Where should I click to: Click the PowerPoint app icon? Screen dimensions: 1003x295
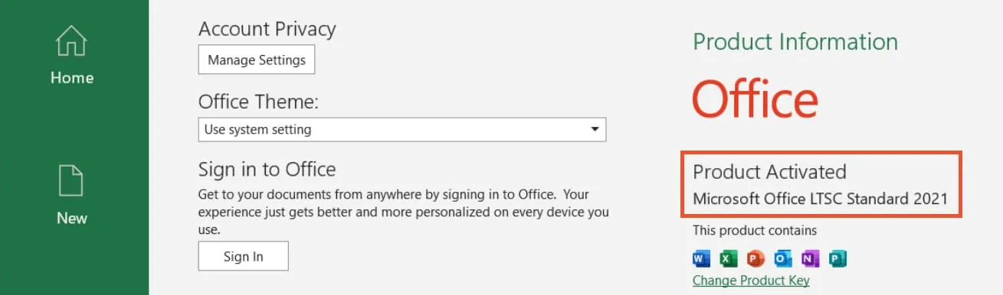756,259
